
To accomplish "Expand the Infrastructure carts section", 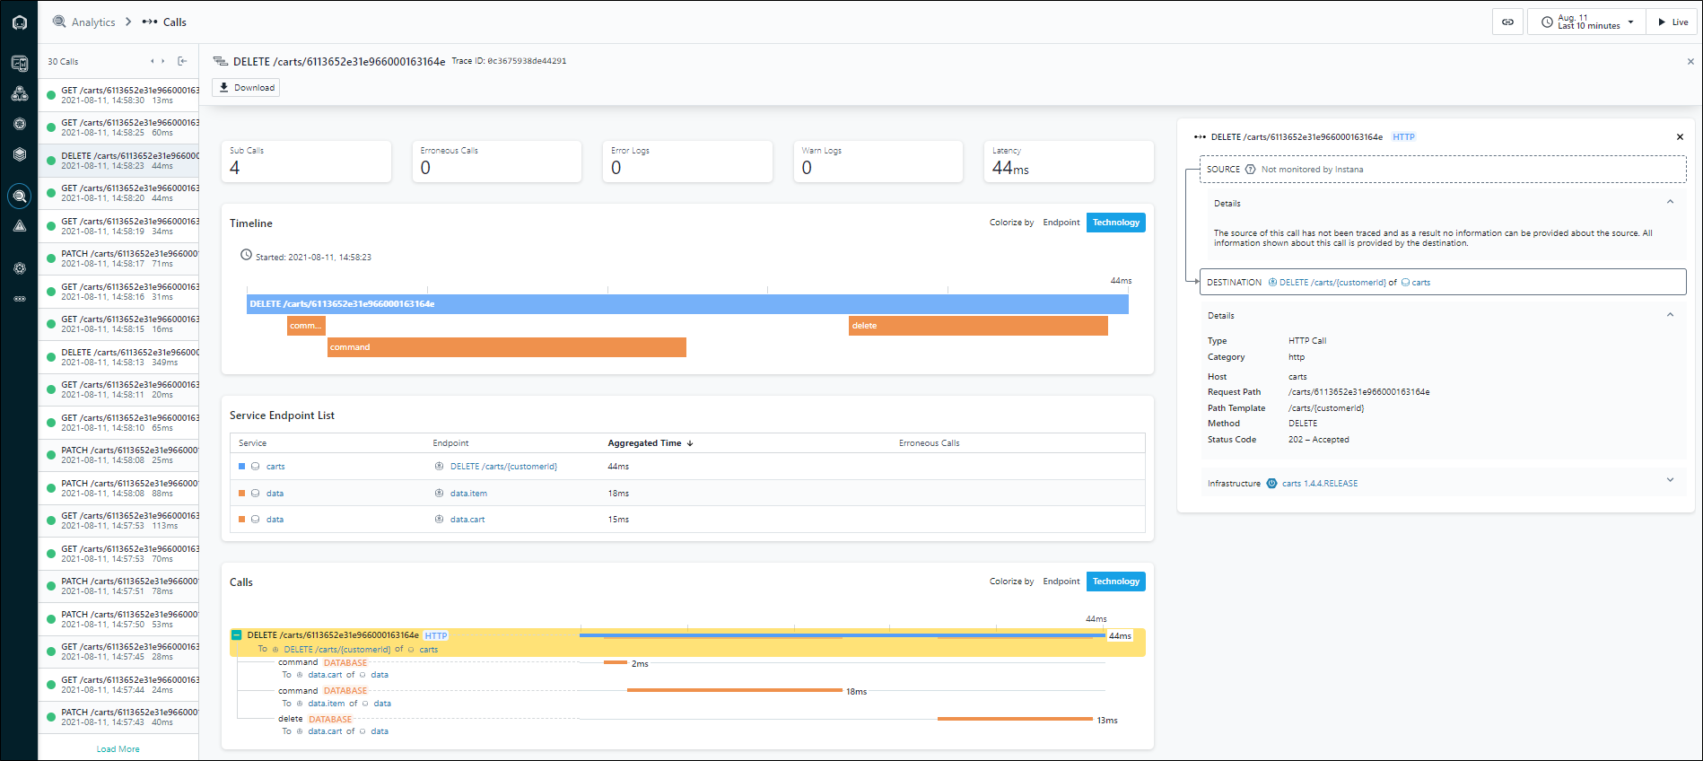I will 1670,480.
